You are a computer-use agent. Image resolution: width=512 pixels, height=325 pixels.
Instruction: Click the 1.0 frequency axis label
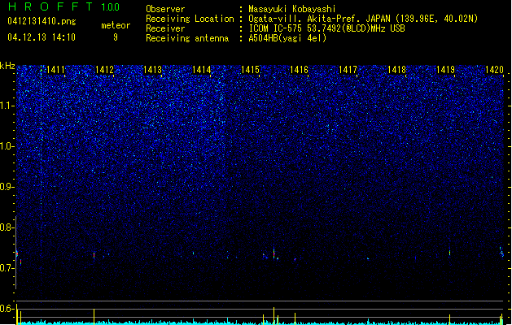pyautogui.click(x=7, y=146)
